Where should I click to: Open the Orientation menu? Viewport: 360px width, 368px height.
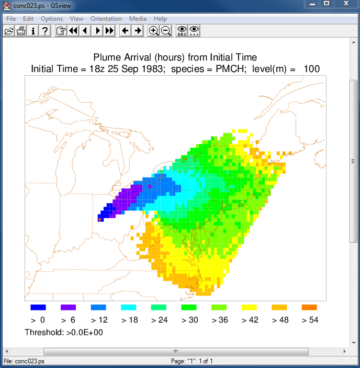click(106, 19)
